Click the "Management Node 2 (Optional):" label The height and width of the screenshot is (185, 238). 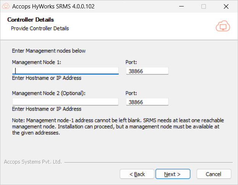[49, 93]
